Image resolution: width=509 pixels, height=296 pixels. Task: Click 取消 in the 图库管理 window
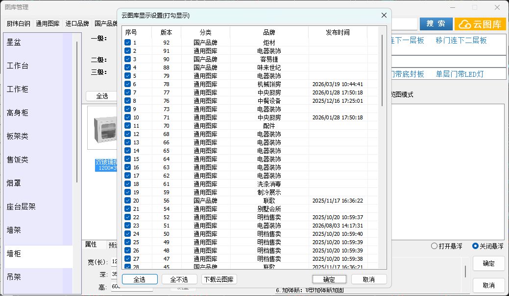coord(488,285)
